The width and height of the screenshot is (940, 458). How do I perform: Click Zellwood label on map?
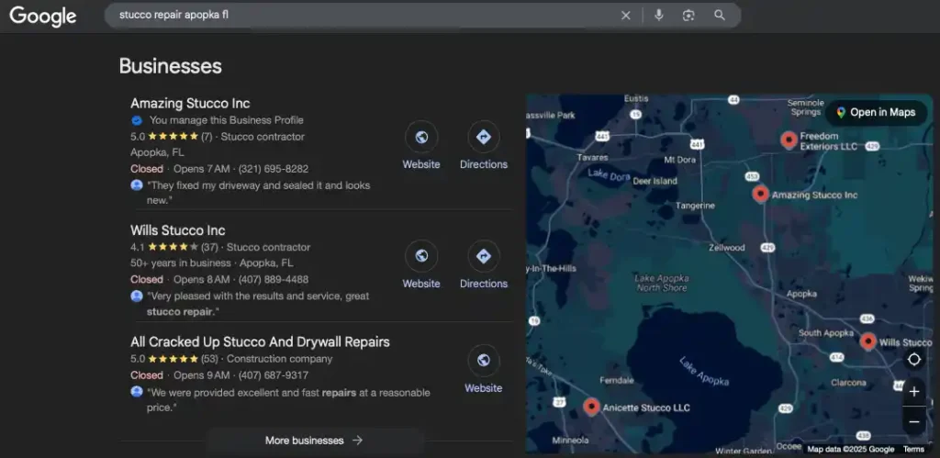(727, 248)
